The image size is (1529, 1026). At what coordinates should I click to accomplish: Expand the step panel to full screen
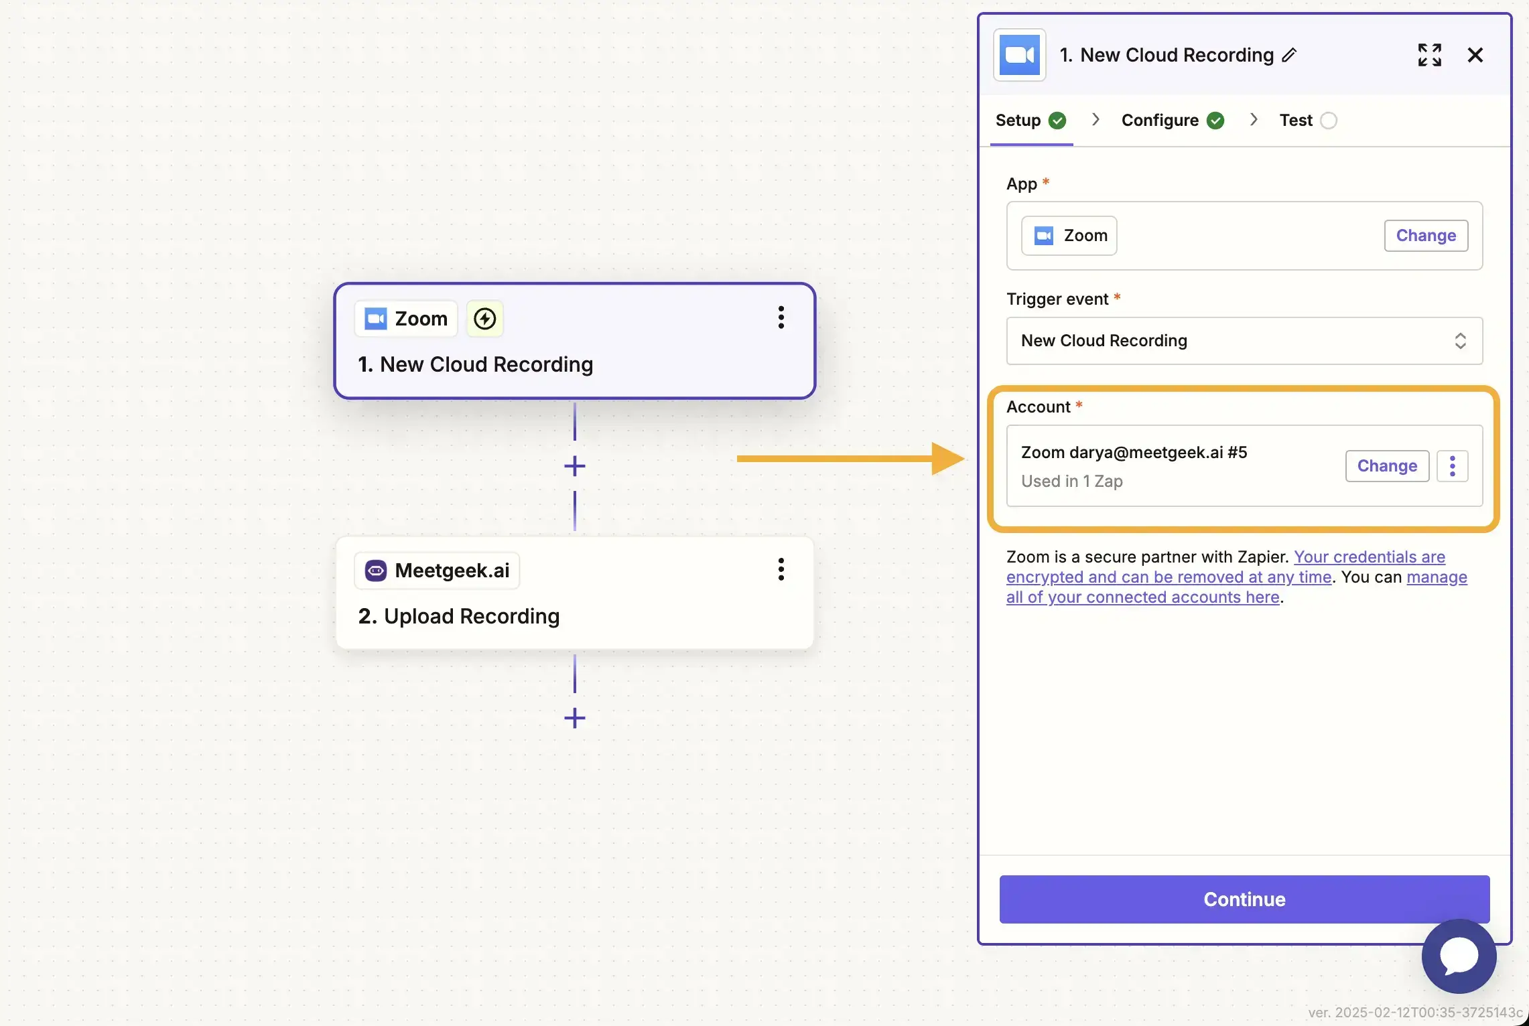point(1429,55)
